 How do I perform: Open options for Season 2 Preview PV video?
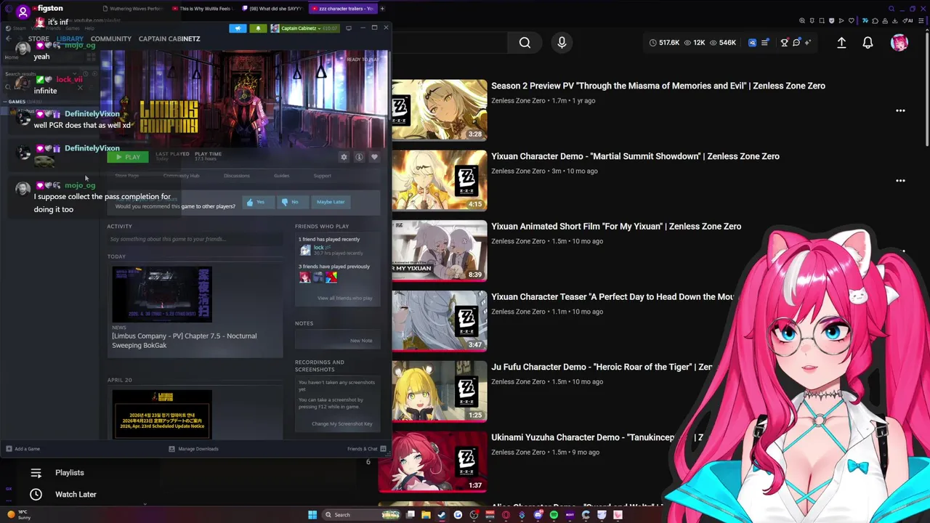(x=900, y=110)
